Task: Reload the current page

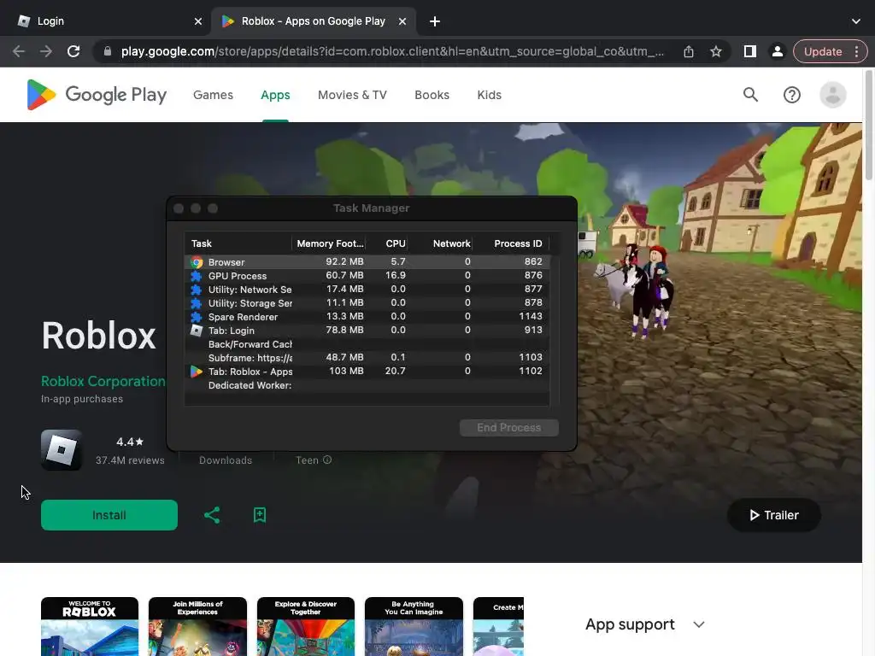Action: coord(73,51)
